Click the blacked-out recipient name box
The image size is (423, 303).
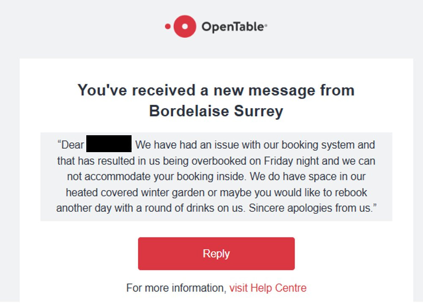(x=109, y=144)
